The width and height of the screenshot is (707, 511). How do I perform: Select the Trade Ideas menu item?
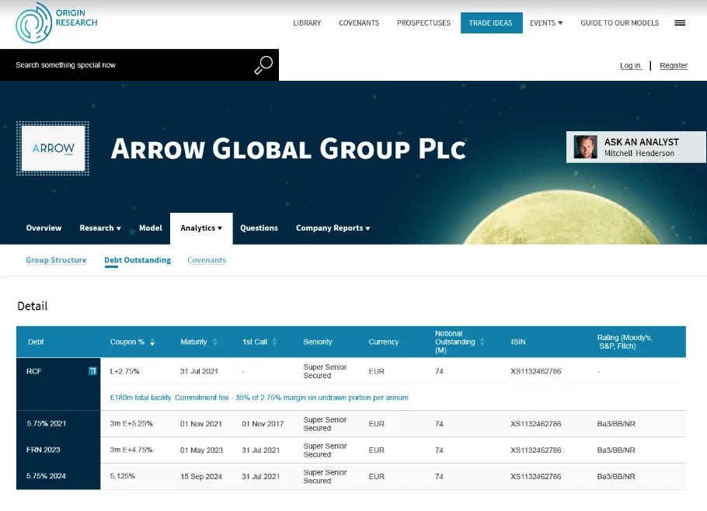[492, 23]
